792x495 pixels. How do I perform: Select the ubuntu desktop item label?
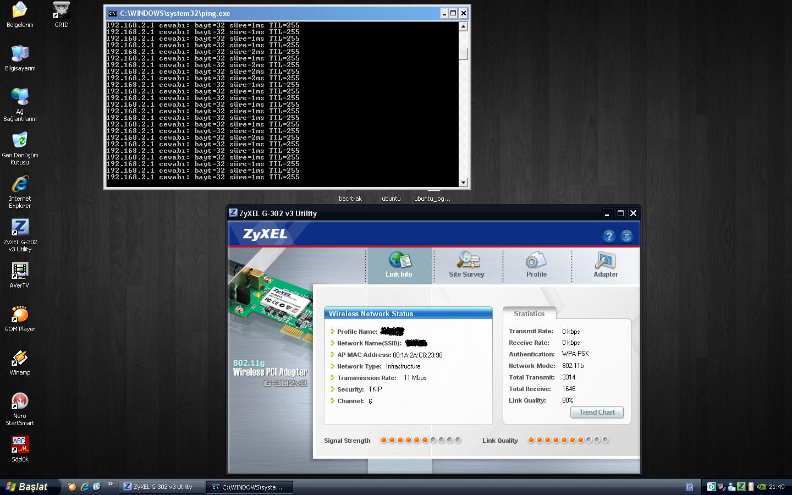pyautogui.click(x=391, y=199)
